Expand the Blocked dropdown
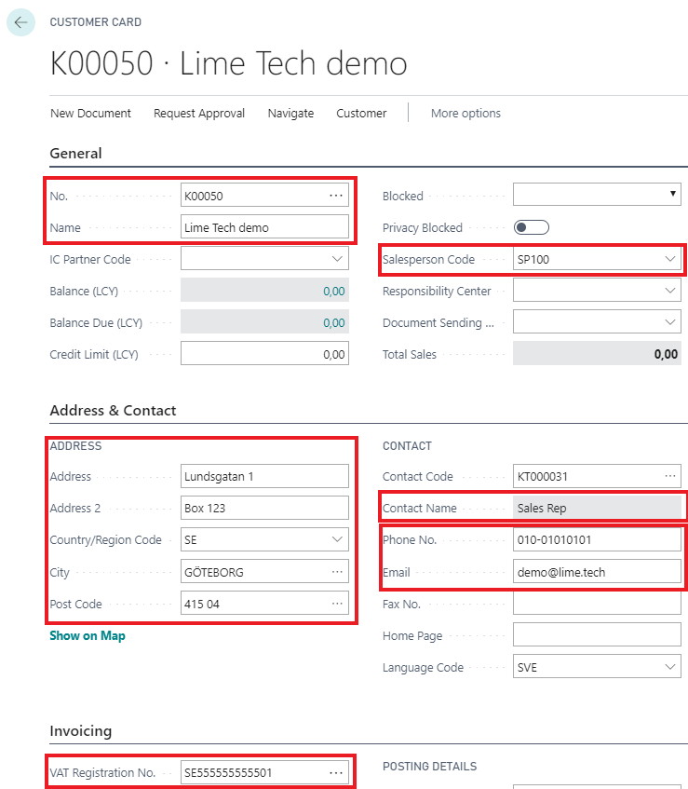 (x=672, y=195)
